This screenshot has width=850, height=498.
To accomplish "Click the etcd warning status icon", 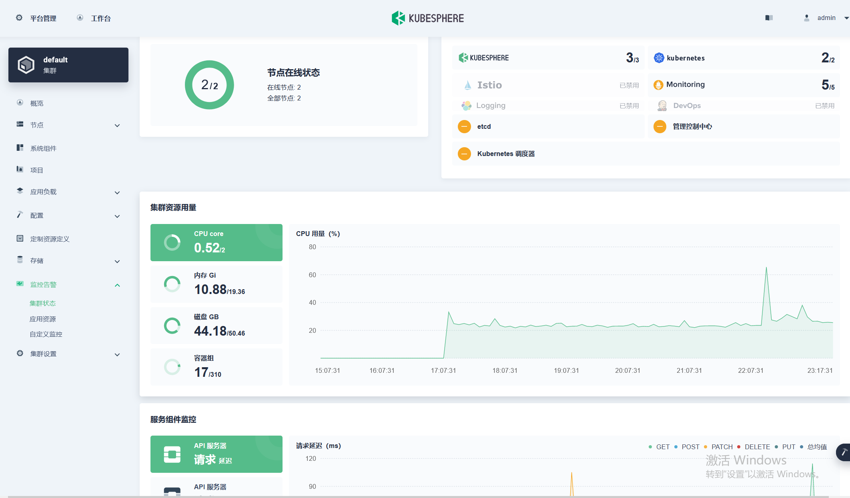I will (464, 126).
